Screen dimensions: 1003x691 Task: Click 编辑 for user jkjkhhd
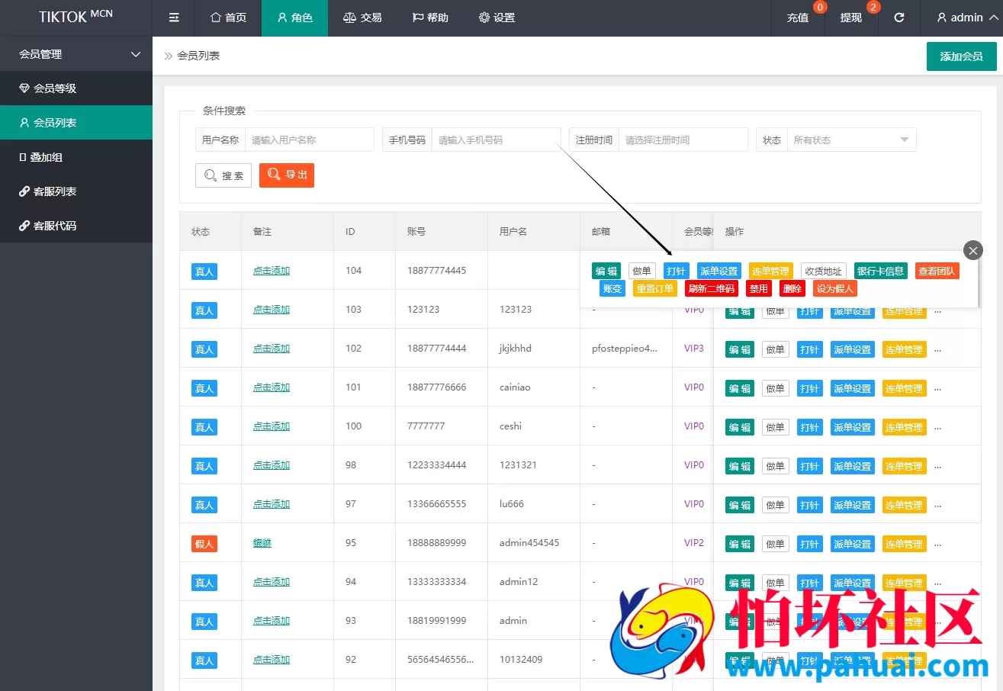coord(740,349)
